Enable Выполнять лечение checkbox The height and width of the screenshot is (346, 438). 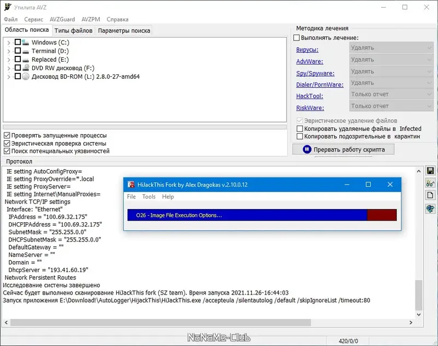[x=297, y=38]
